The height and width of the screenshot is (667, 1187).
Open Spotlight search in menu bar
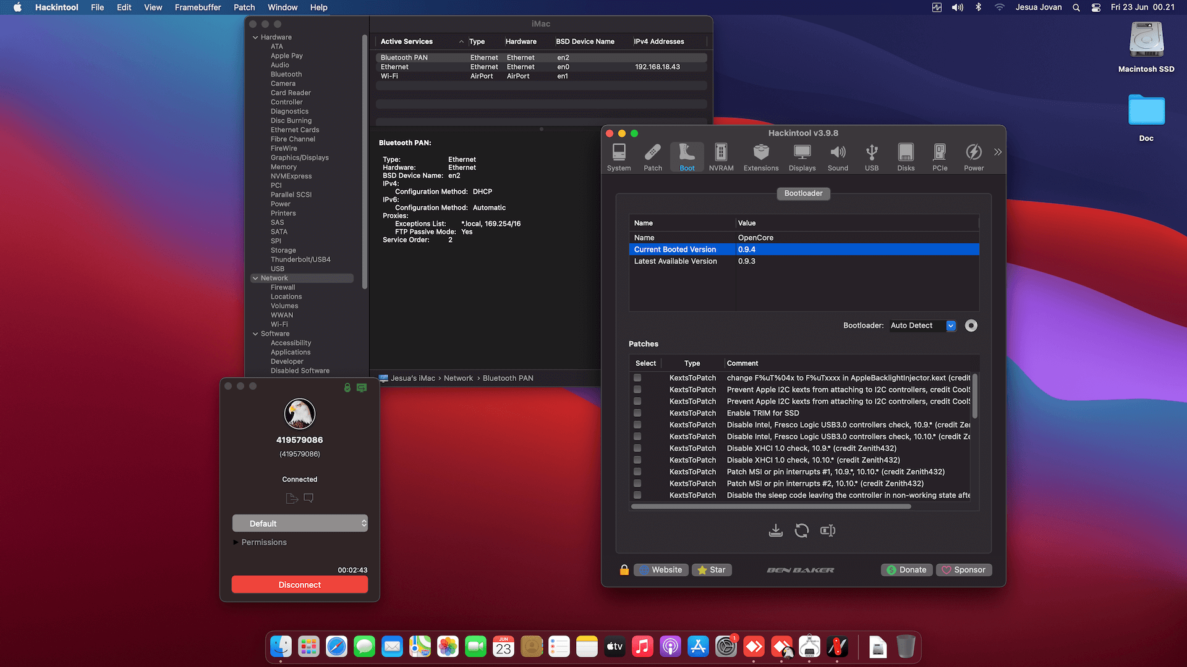pyautogui.click(x=1076, y=7)
